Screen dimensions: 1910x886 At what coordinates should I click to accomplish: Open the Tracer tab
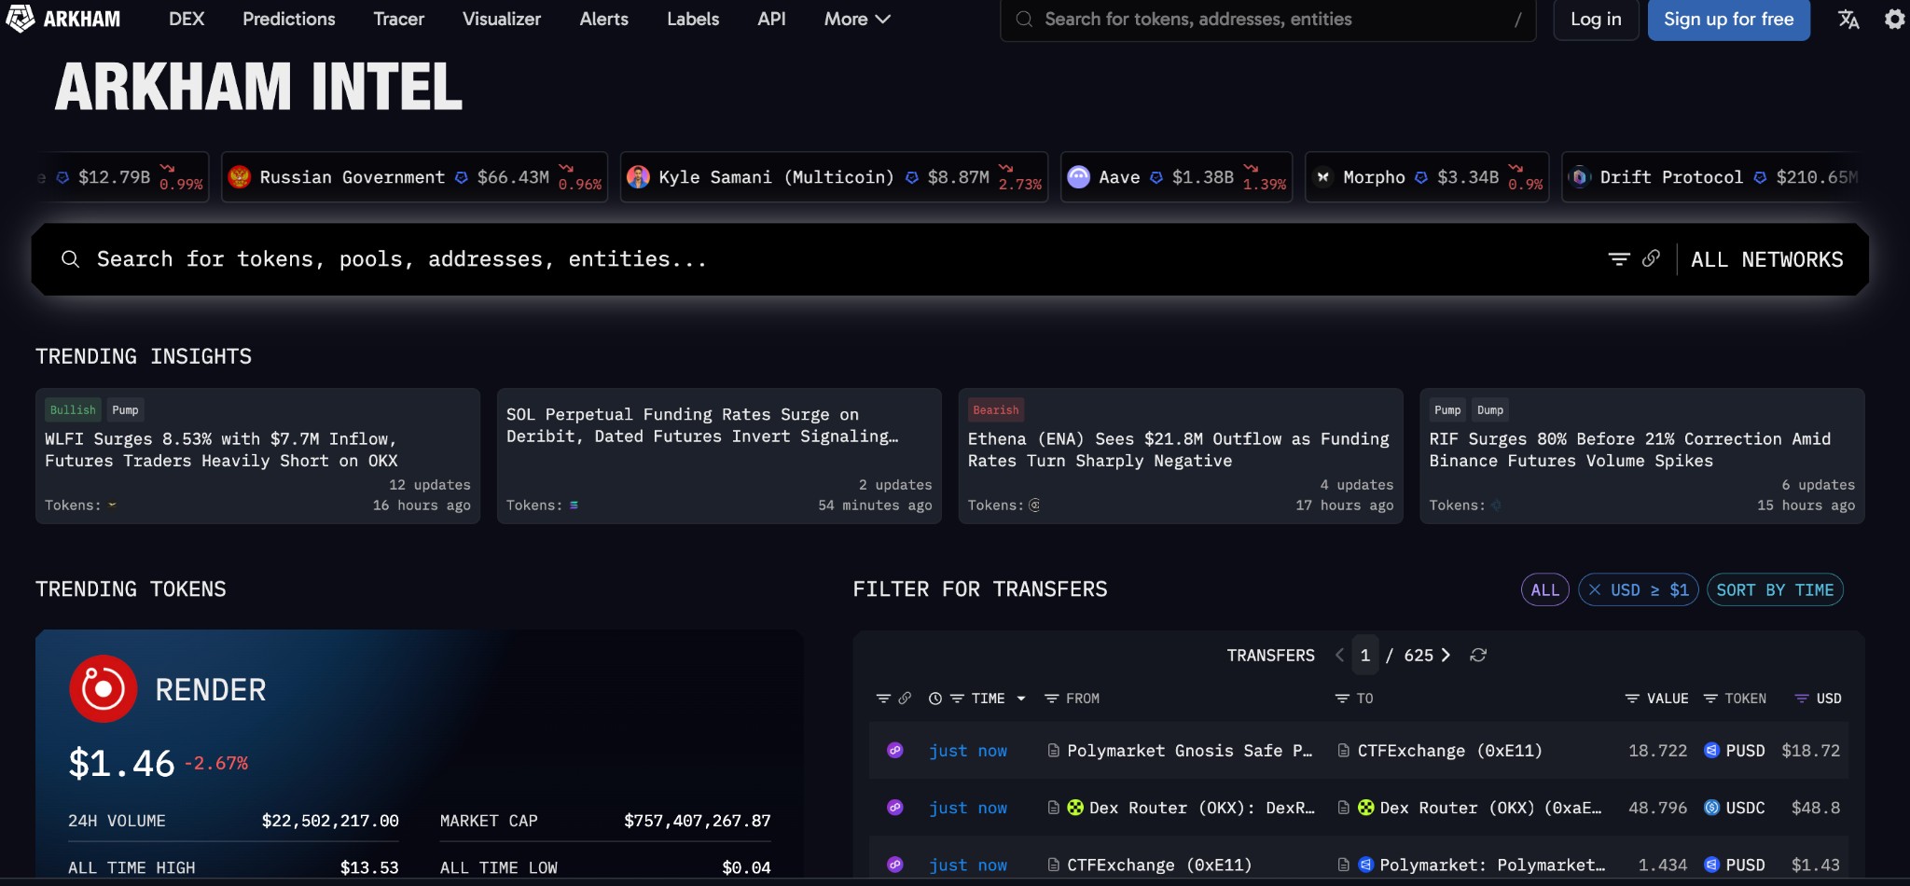tap(398, 19)
